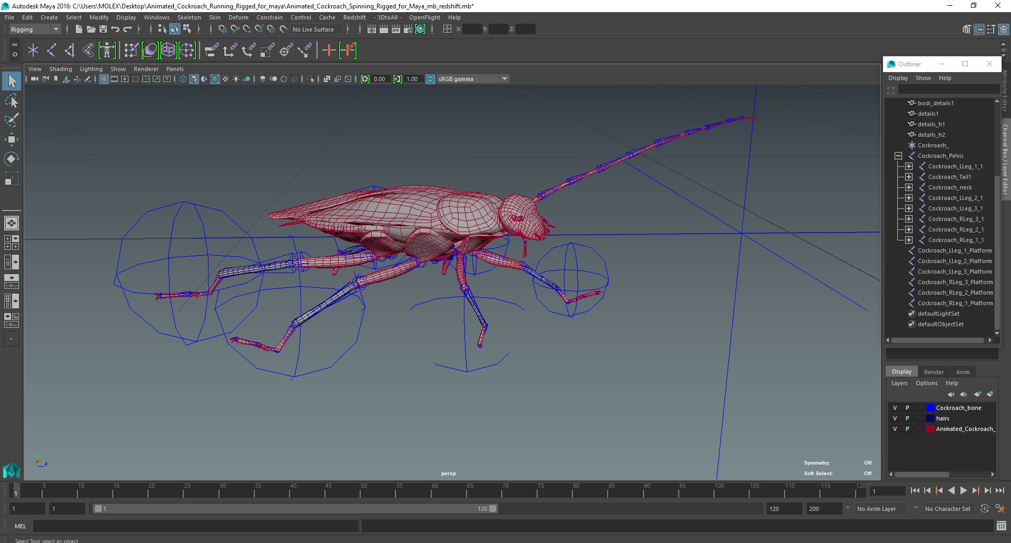Click the Create Lattice shelf icon

pyautogui.click(x=168, y=51)
